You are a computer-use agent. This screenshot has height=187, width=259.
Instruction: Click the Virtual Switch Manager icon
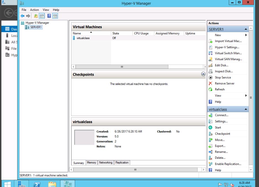[211, 53]
